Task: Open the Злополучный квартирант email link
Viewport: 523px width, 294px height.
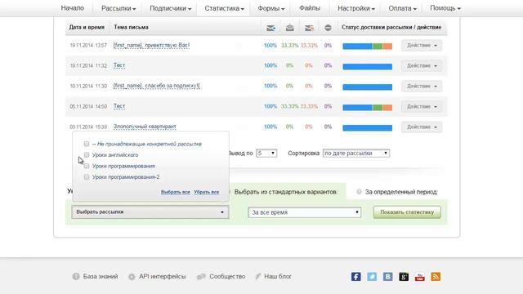Action: 145,127
